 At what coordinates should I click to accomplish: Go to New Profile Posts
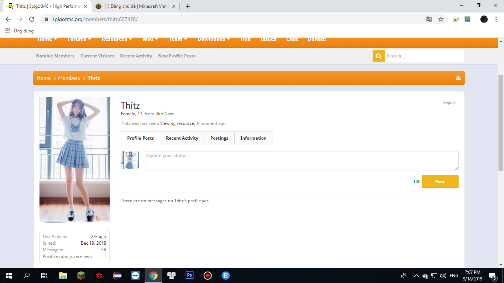177,56
